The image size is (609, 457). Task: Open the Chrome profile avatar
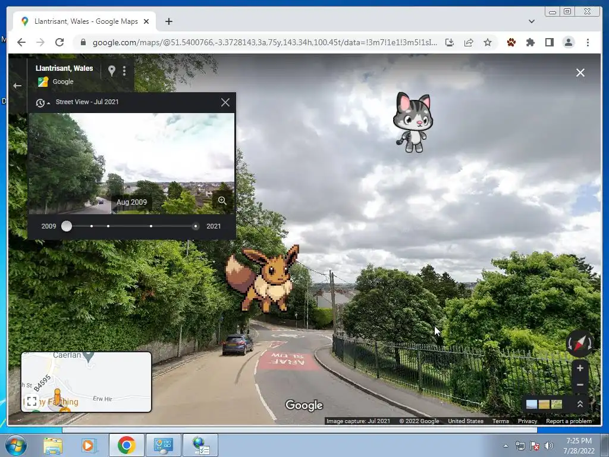568,42
